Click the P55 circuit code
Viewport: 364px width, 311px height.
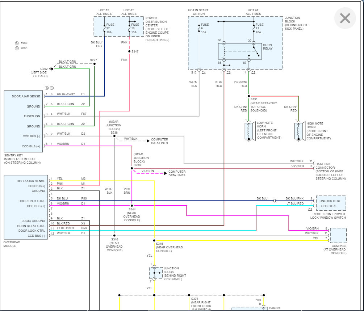(x=84, y=198)
